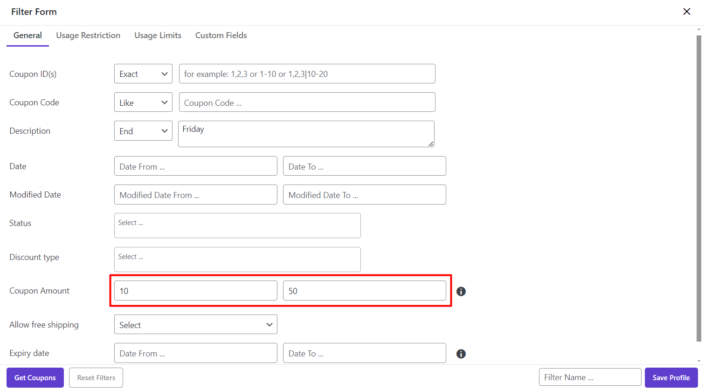Click the vertical scrollbar of the form
Screen dimensions: 705x390
click(698, 186)
